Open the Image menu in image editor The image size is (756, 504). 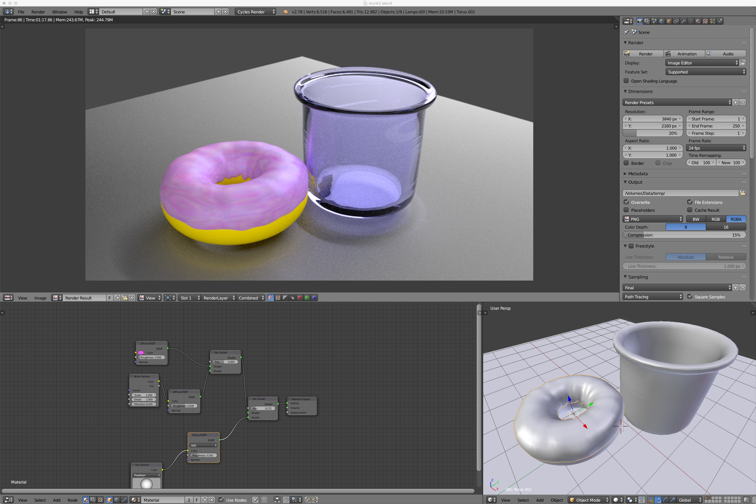pyautogui.click(x=41, y=298)
